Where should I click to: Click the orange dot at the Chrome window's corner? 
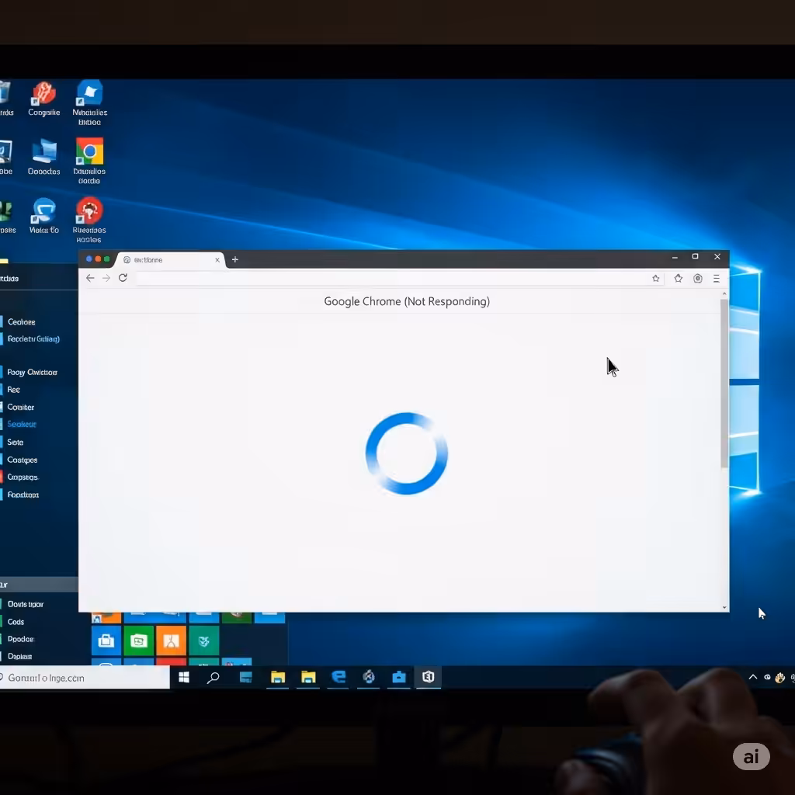98,259
